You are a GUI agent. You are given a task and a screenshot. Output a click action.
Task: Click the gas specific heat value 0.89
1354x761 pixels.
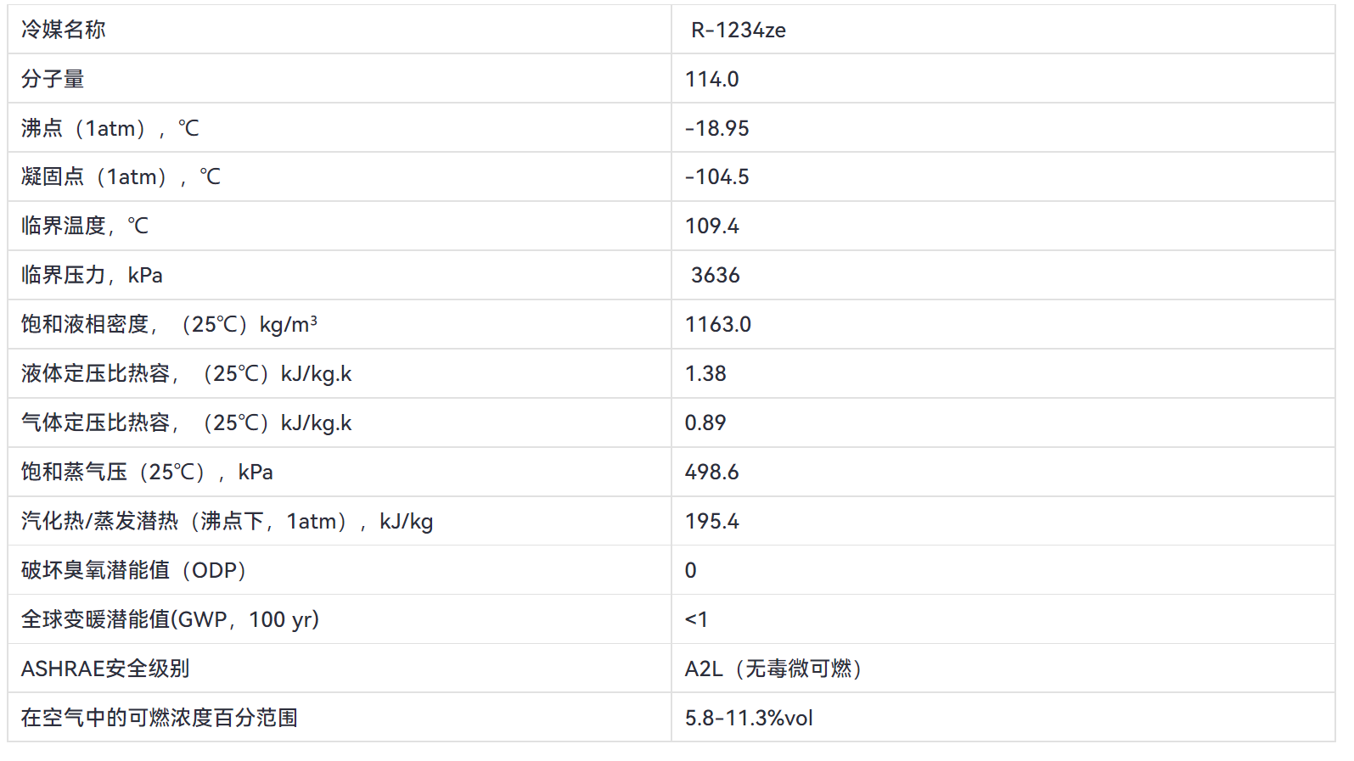point(705,422)
